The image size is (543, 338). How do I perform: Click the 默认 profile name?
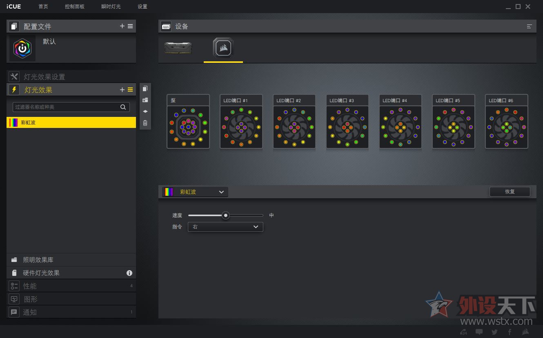[x=49, y=42]
